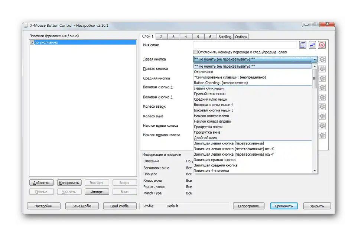358x237 pixels.
Task: Choose 'Не менять (не перехватывать)' in the list
Action: coord(253,66)
